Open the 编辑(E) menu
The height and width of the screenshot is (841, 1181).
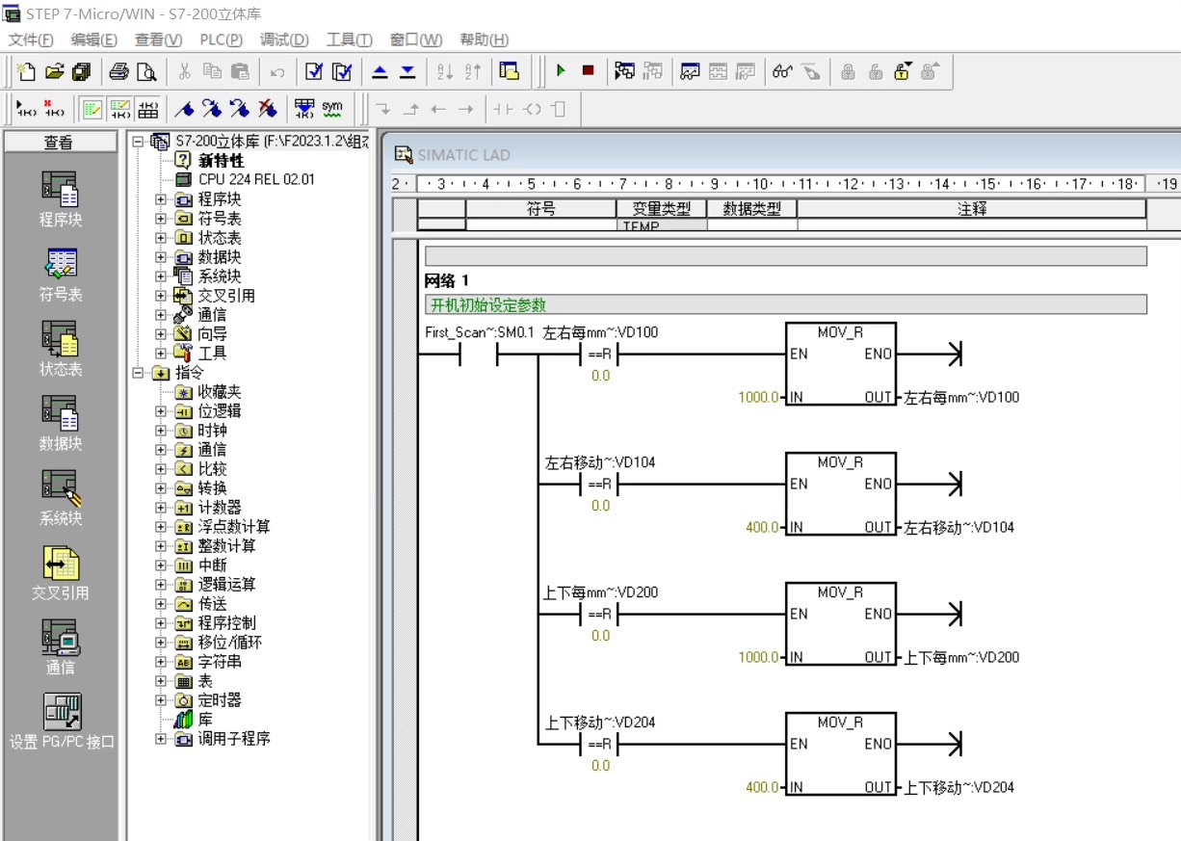93,39
